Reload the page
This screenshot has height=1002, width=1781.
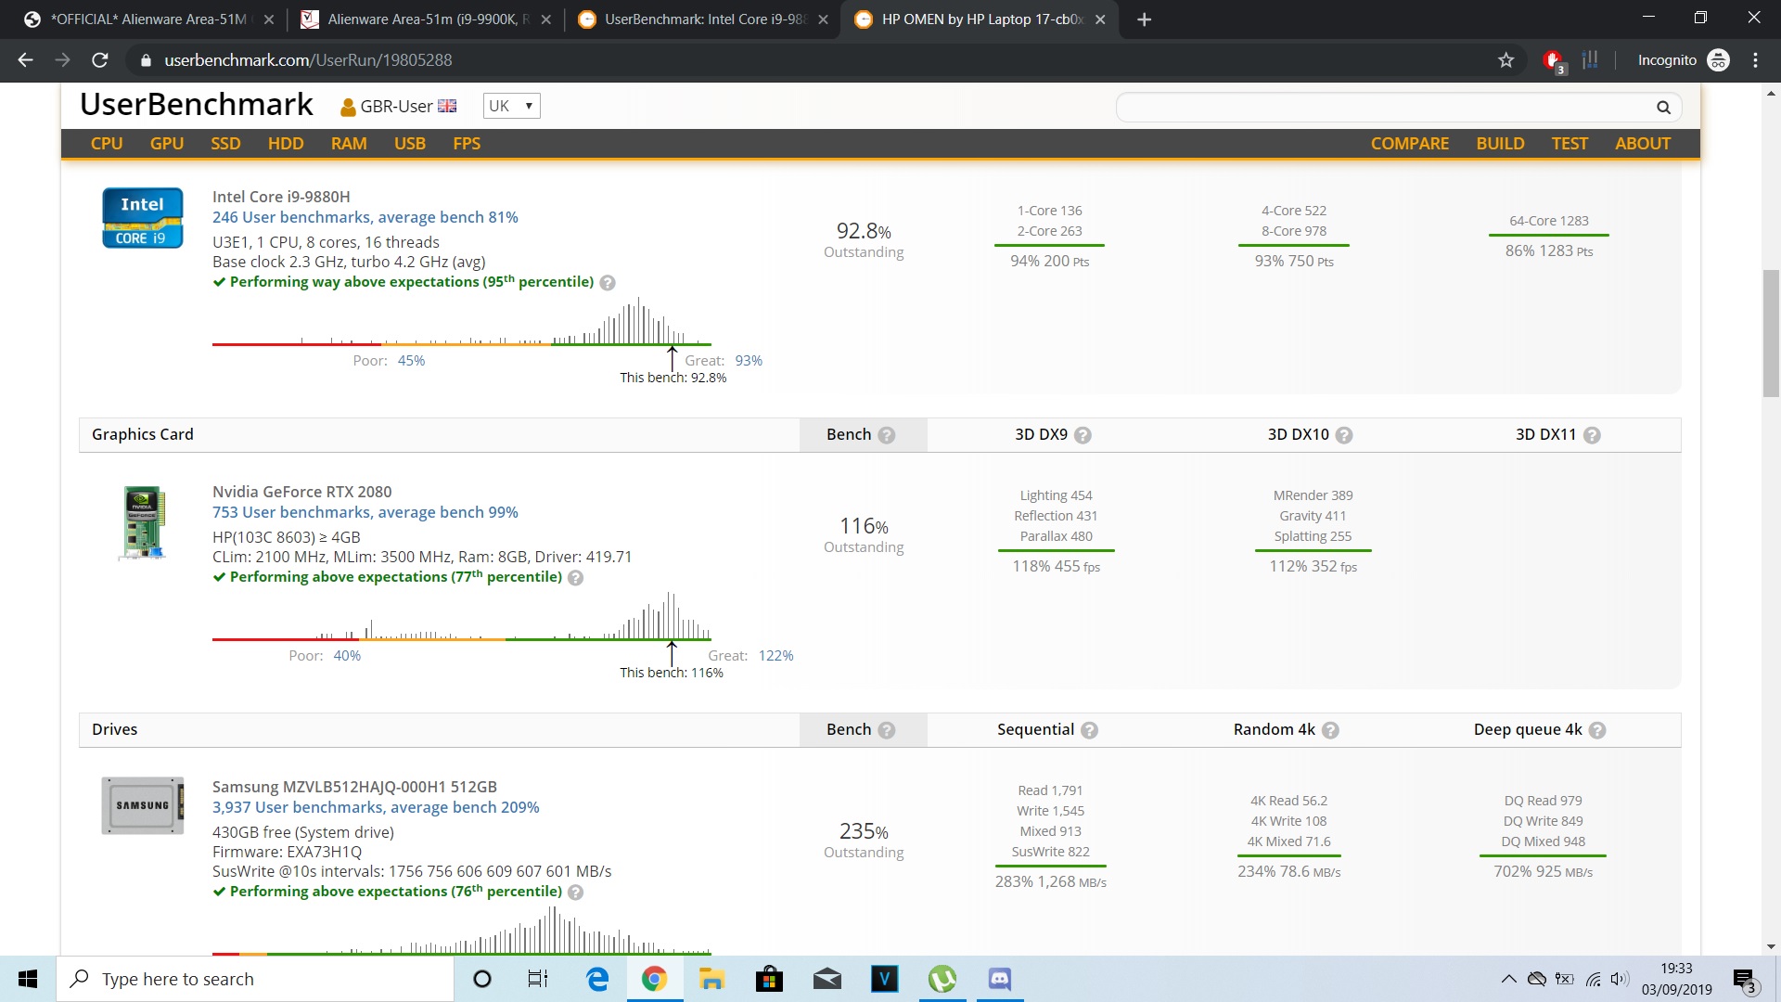100,60
